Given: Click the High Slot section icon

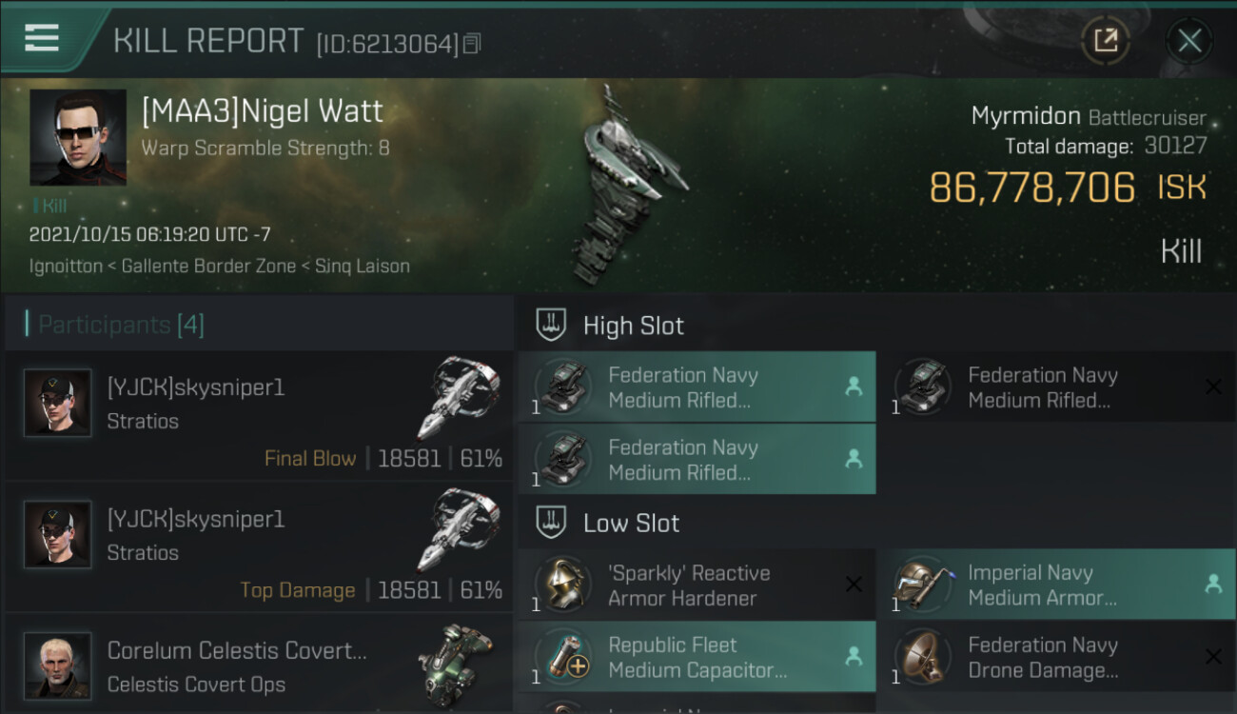Looking at the screenshot, I should (x=552, y=326).
